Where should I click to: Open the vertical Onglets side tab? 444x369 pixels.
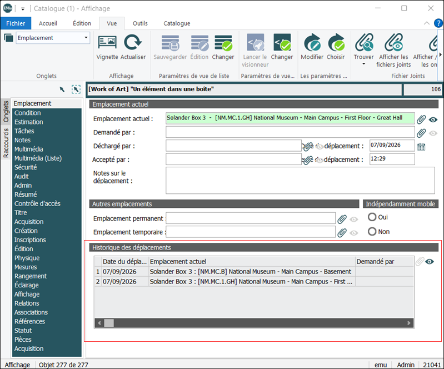[6, 112]
